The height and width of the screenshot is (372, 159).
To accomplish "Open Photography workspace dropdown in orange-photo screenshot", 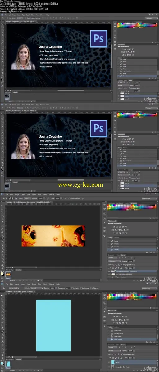I will [150, 198].
